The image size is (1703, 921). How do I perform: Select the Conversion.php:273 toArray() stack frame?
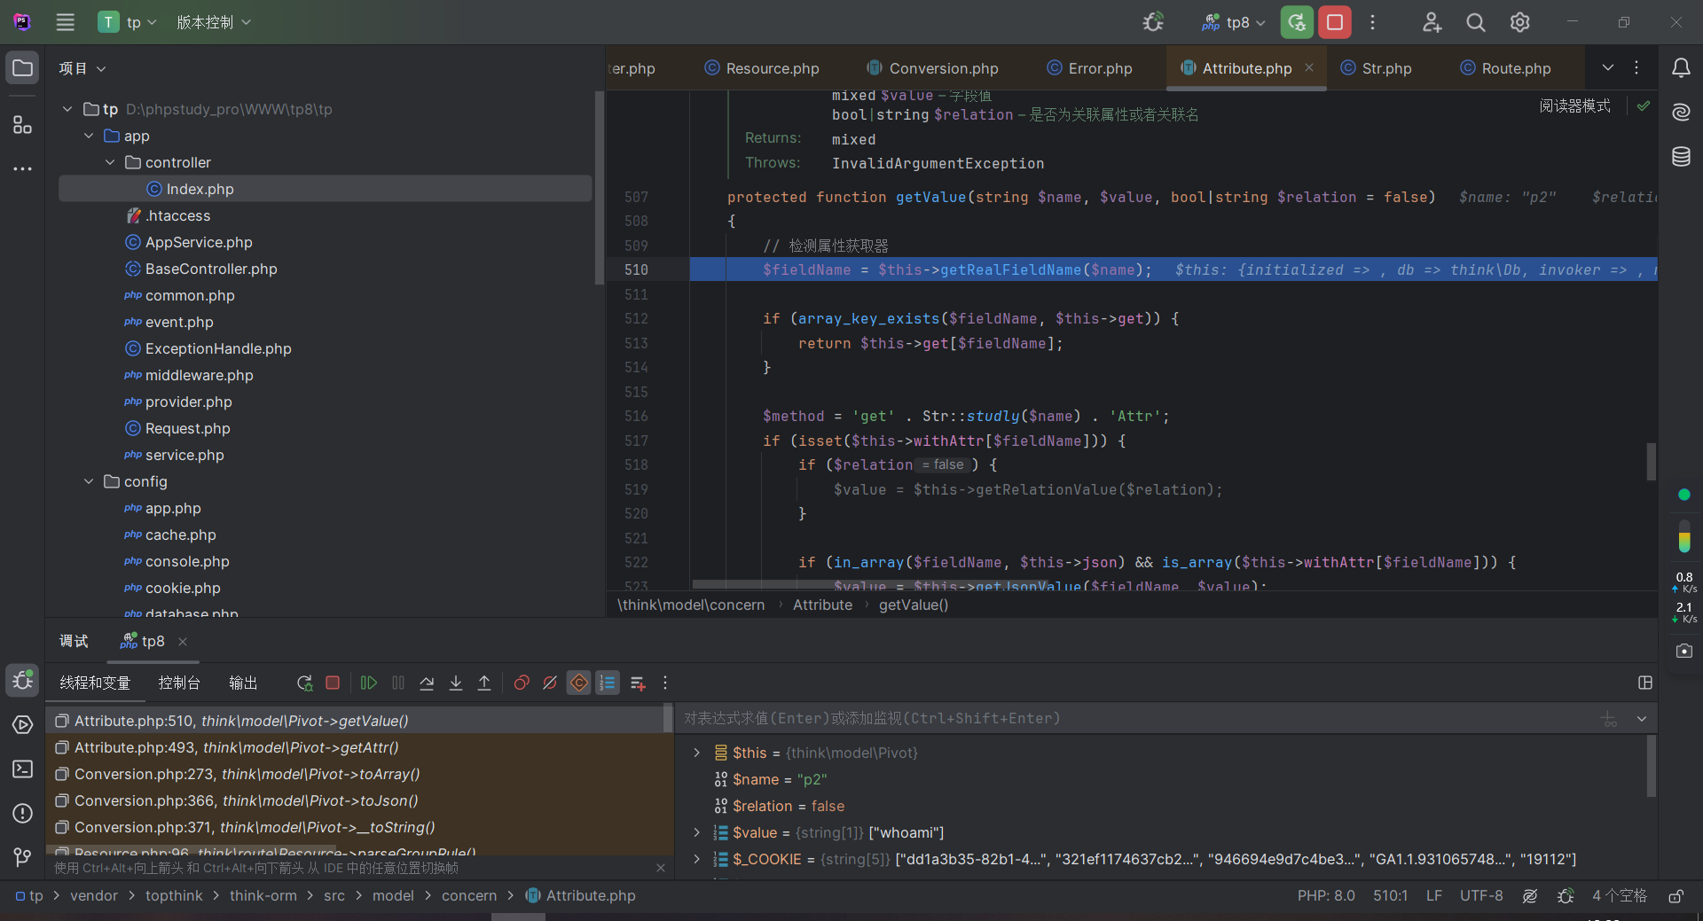pyautogui.click(x=247, y=774)
